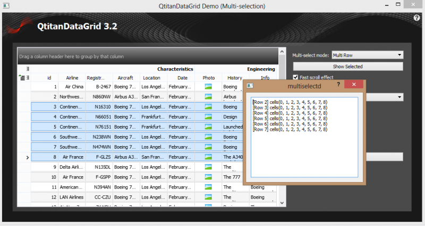Click the button partly hidden behind dialog
Image resolution: width=425 pixels, height=226 pixels.
click(384, 157)
